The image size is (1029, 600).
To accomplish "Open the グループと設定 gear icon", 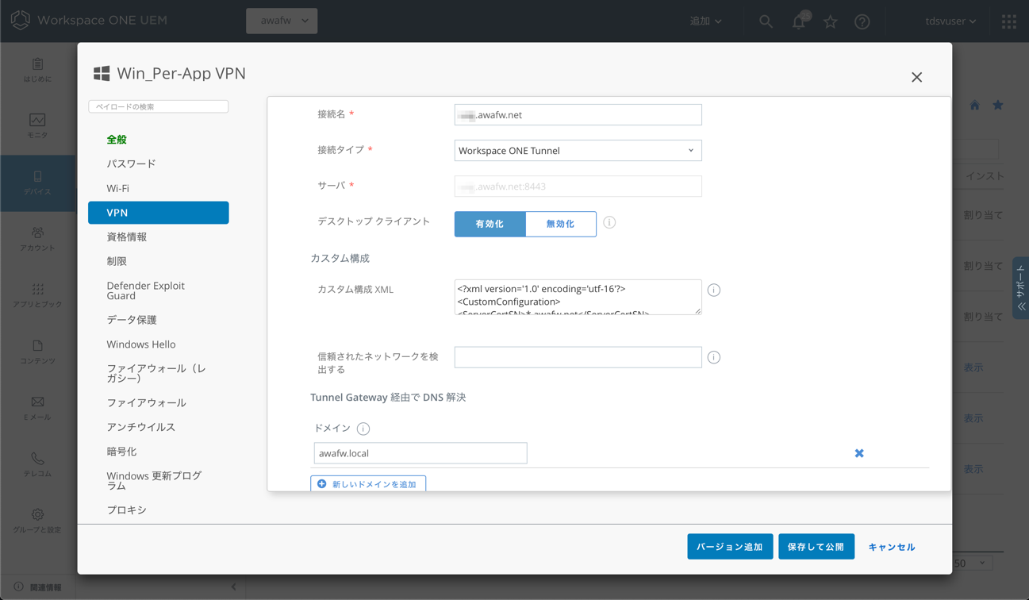I will (37, 514).
